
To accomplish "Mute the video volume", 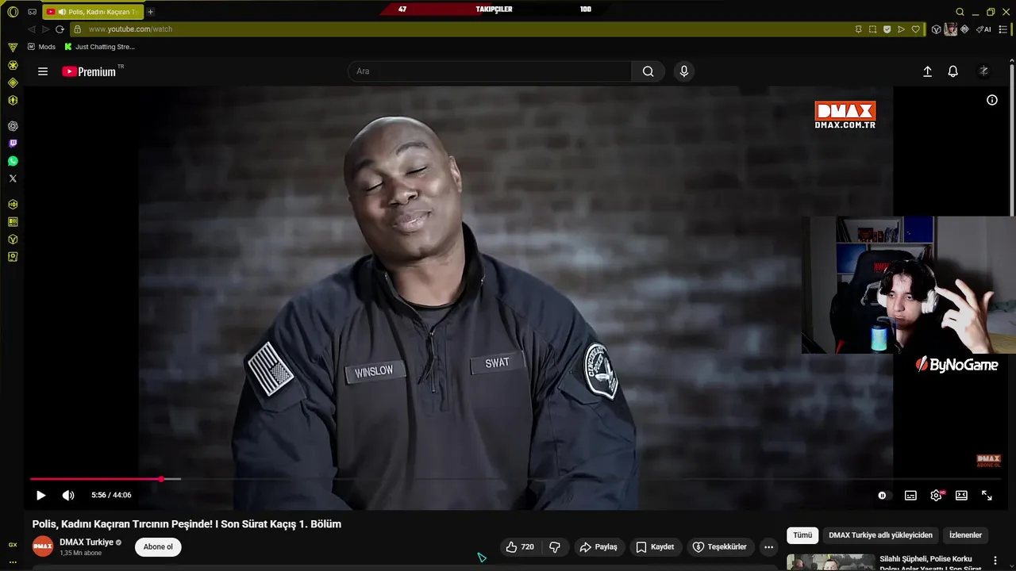I will (x=68, y=496).
